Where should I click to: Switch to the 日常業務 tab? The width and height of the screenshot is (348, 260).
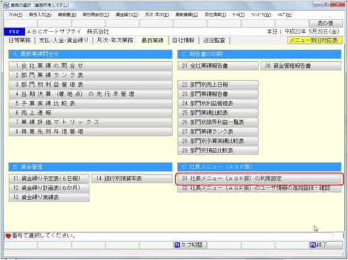coord(19,40)
